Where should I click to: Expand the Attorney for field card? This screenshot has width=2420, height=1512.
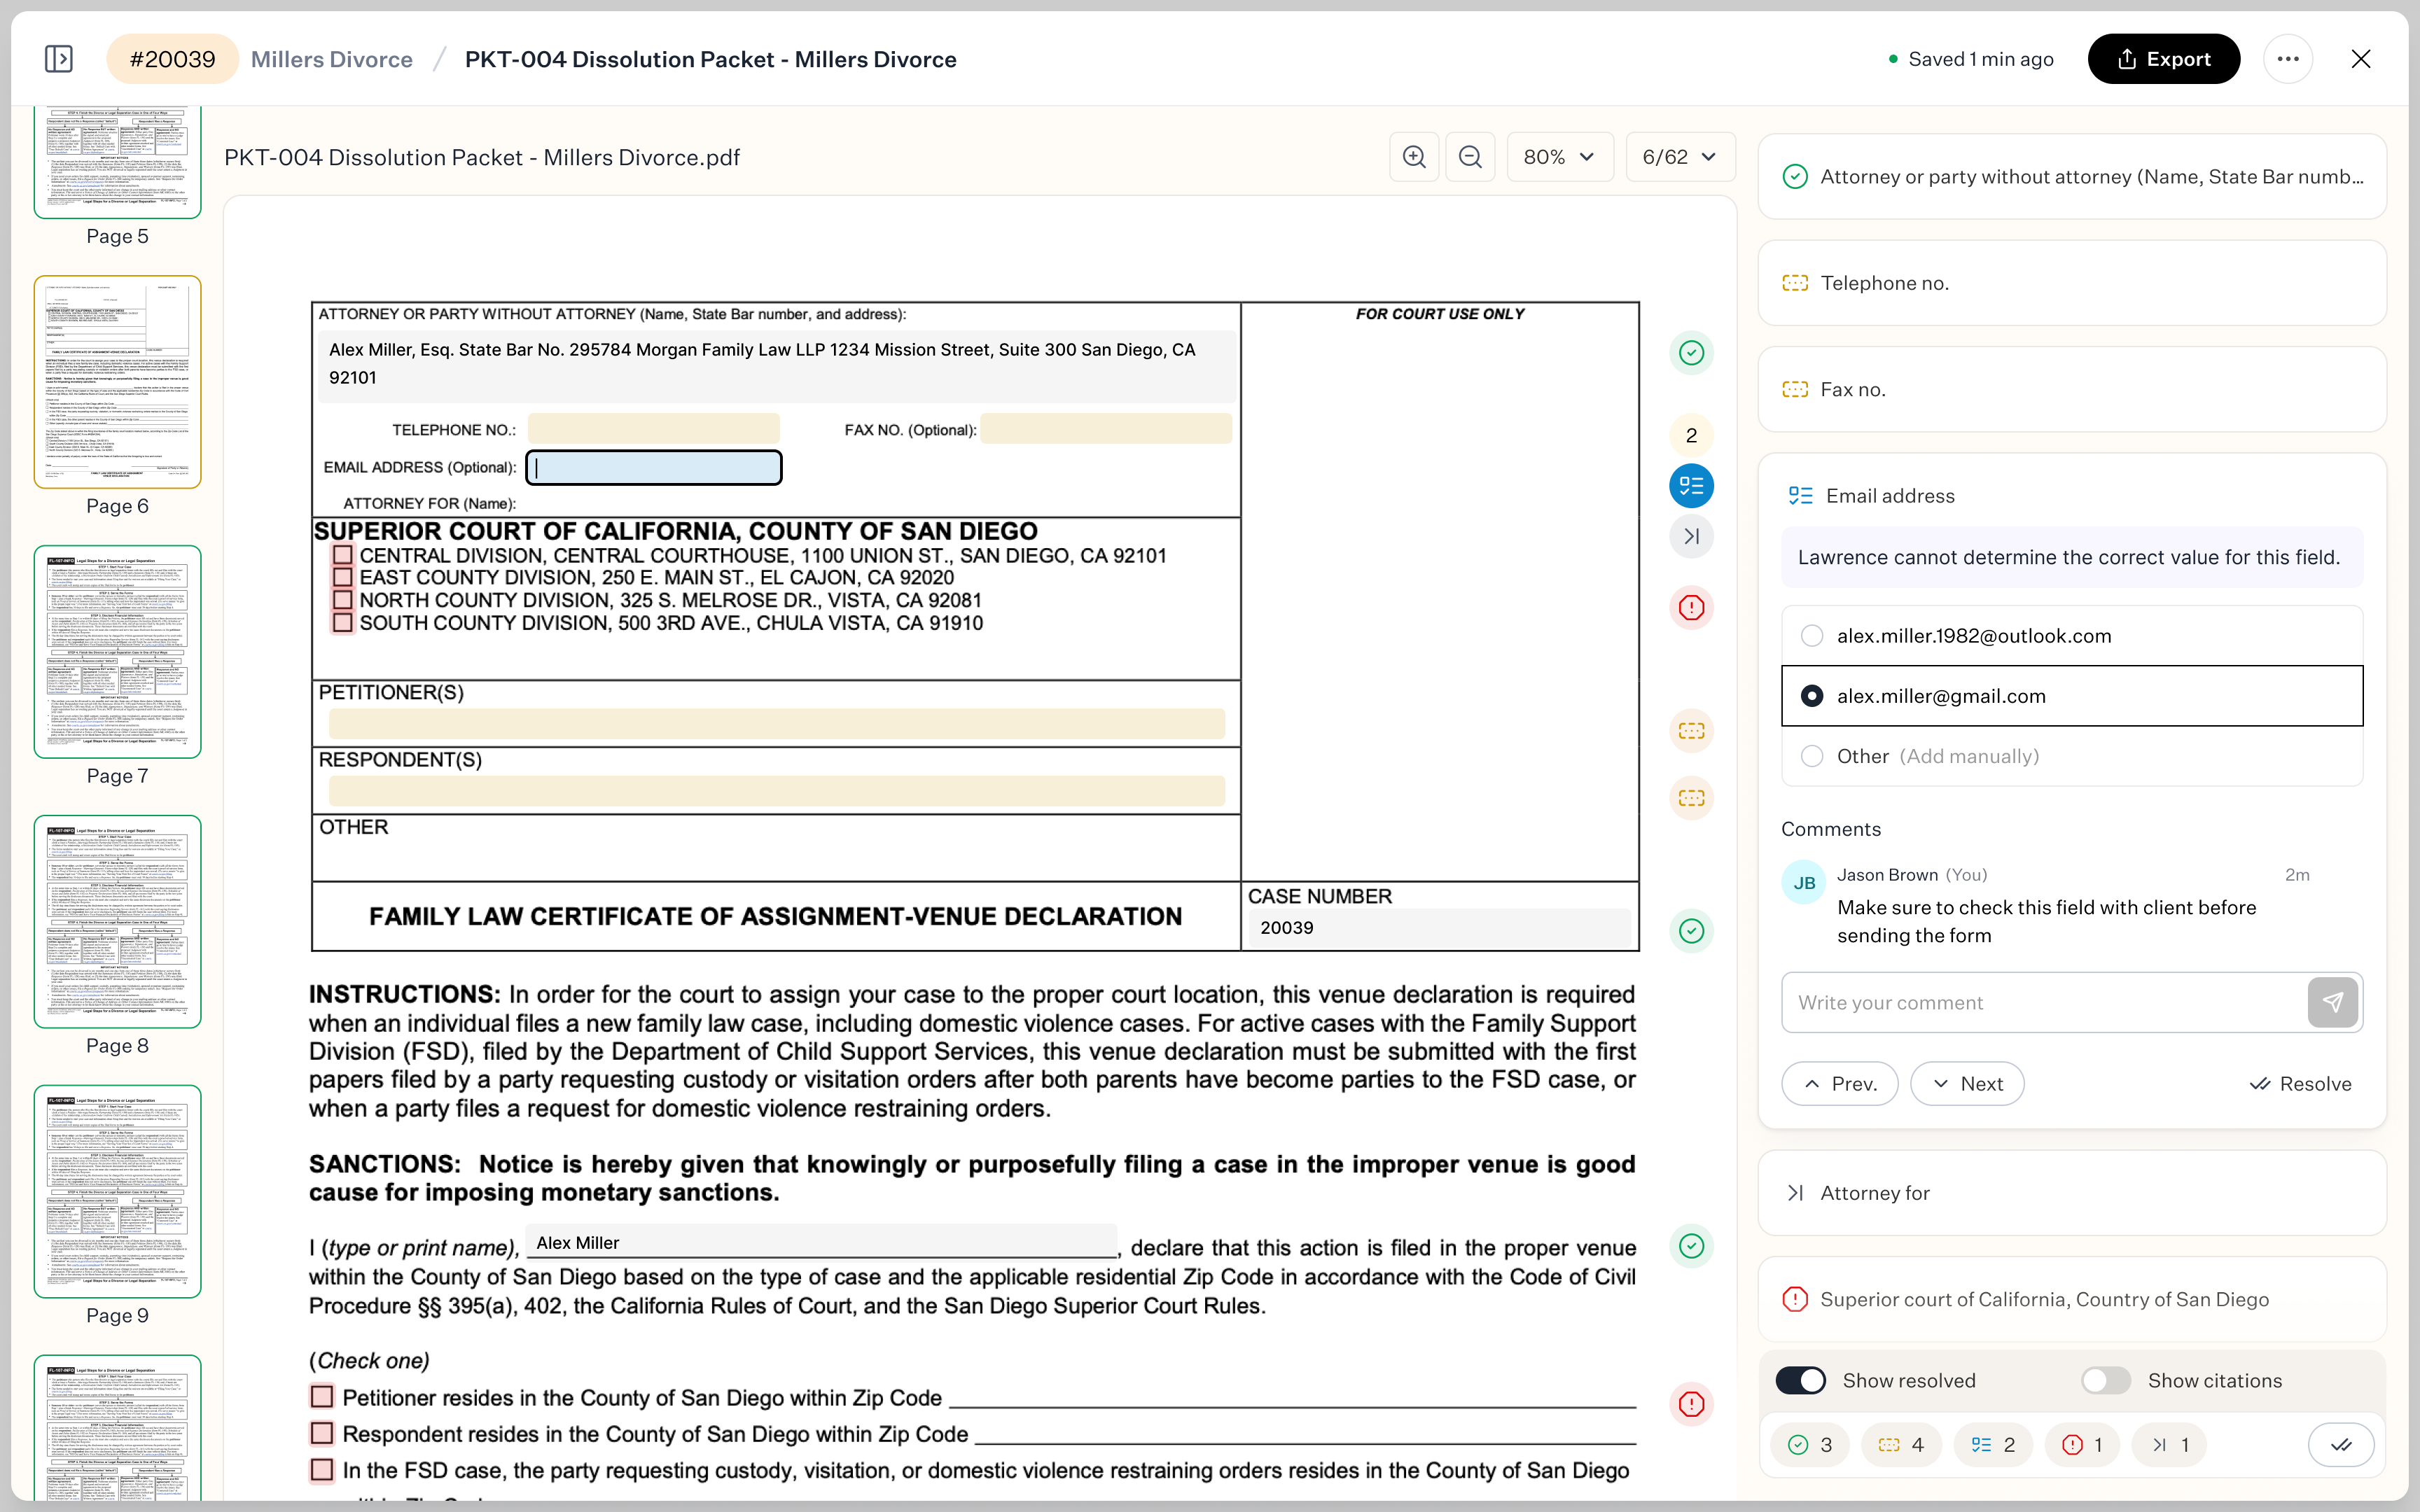tap(1878, 1193)
